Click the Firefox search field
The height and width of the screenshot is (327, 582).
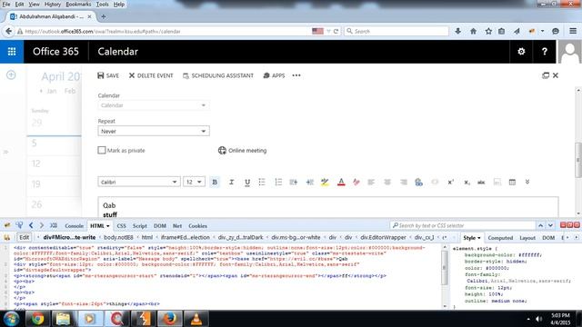click(396, 31)
